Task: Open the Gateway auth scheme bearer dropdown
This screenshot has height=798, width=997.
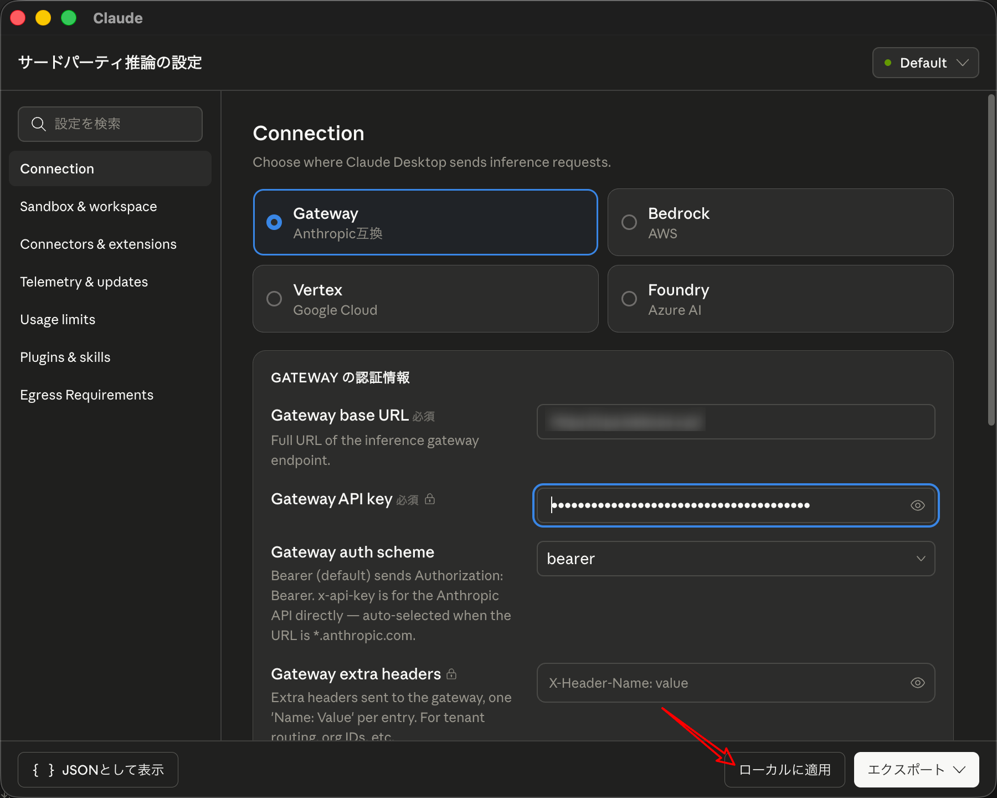Action: coord(736,559)
